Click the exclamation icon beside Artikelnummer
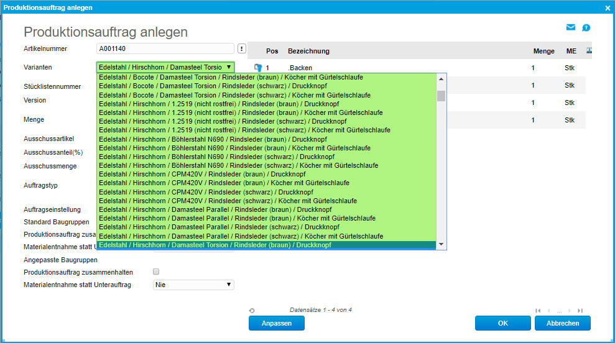615x343 pixels. coord(241,49)
